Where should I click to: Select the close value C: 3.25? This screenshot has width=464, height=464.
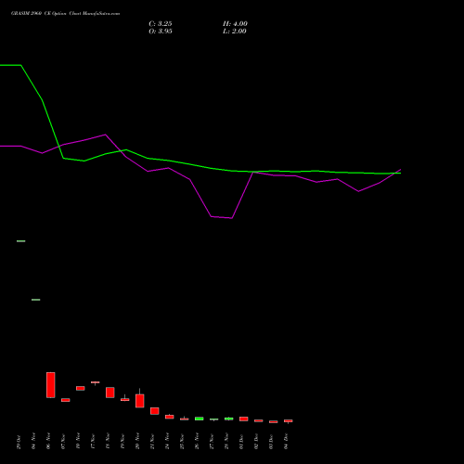[161, 24]
